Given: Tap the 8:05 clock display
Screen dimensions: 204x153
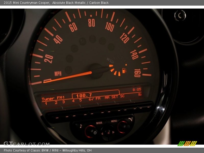Looking at the screenshot, I should [x=137, y=90].
